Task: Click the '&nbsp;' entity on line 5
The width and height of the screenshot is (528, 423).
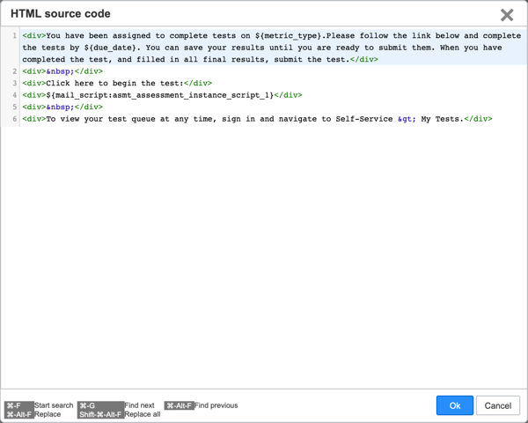Action: tap(60, 107)
